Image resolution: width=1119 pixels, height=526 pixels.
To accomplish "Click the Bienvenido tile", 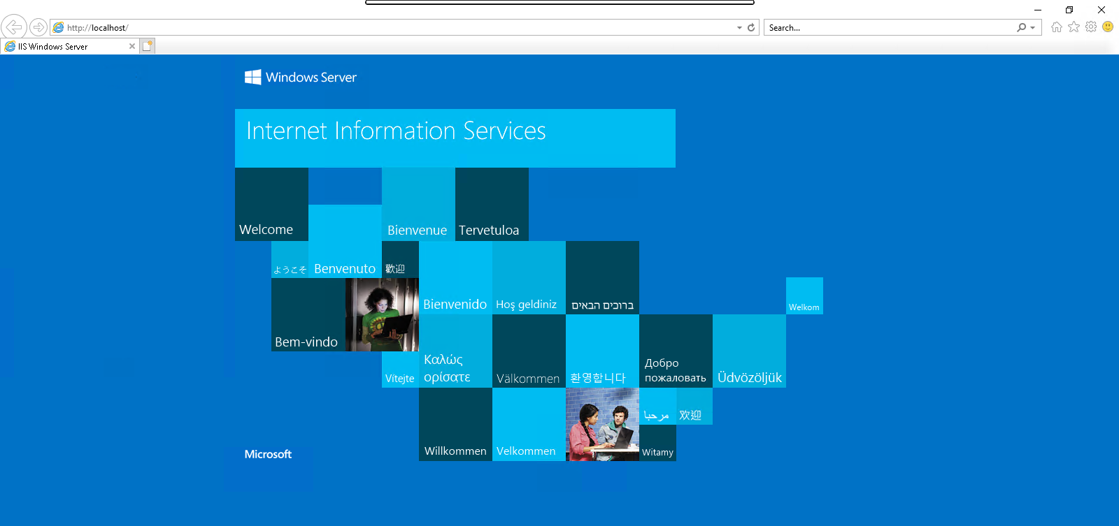I will pyautogui.click(x=455, y=277).
